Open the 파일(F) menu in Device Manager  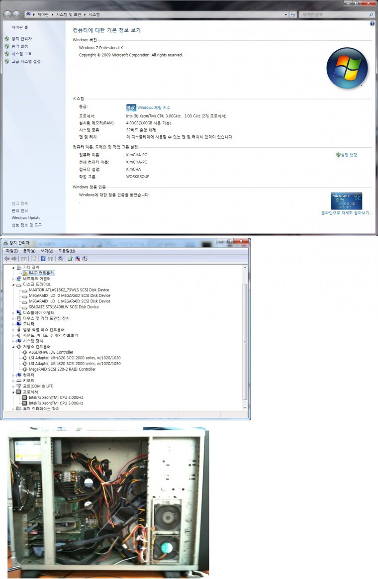click(12, 251)
